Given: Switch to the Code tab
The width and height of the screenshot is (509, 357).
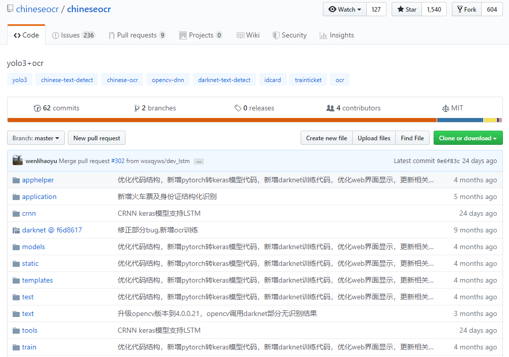Looking at the screenshot, I should [x=26, y=35].
